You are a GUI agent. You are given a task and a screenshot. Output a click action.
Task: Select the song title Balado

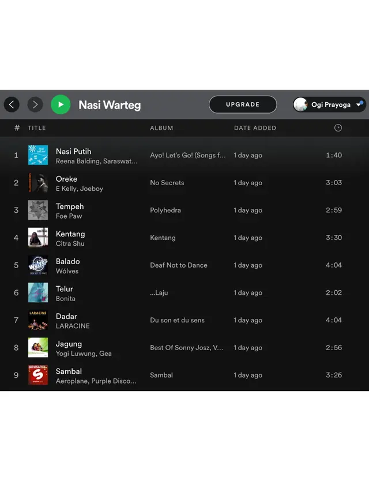coord(68,261)
